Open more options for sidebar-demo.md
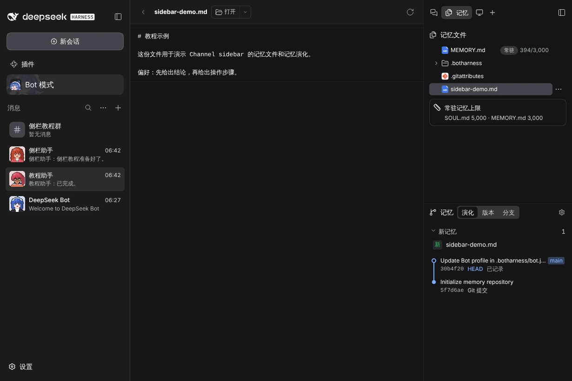The width and height of the screenshot is (572, 381). 559,89
